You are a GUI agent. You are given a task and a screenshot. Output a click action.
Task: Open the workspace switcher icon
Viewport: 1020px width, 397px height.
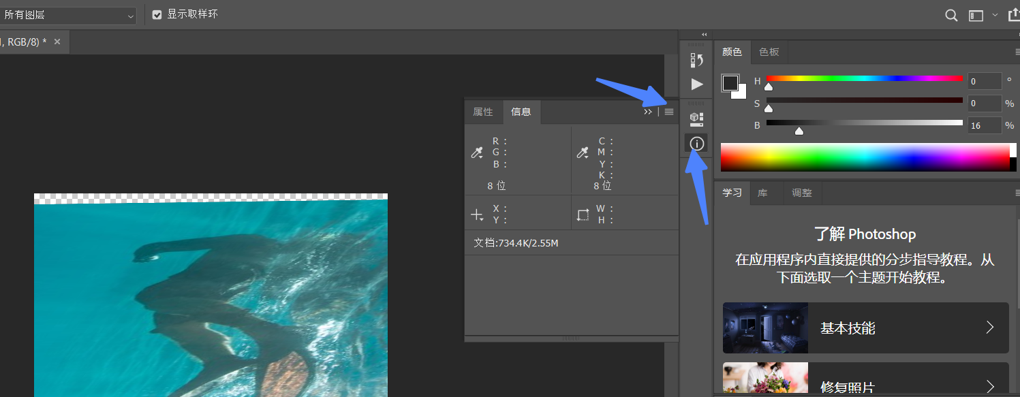(977, 14)
